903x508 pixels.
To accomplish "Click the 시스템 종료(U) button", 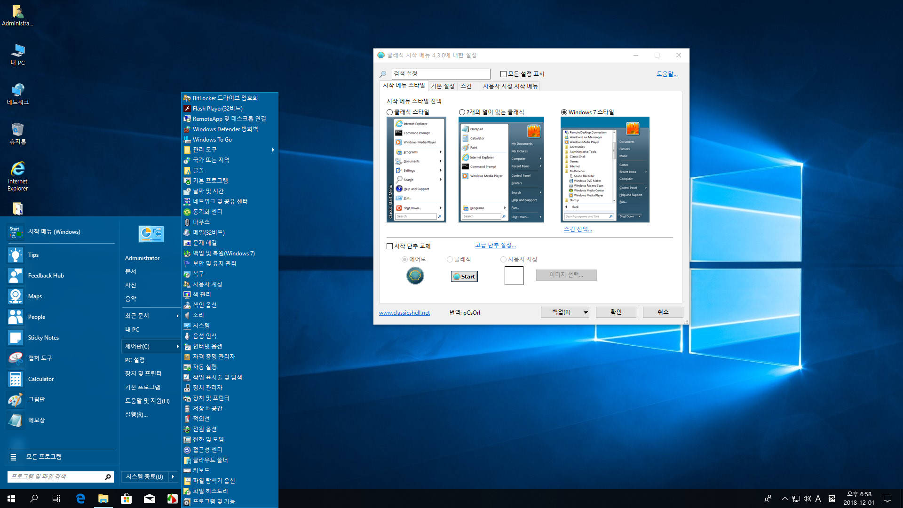I will 144,477.
